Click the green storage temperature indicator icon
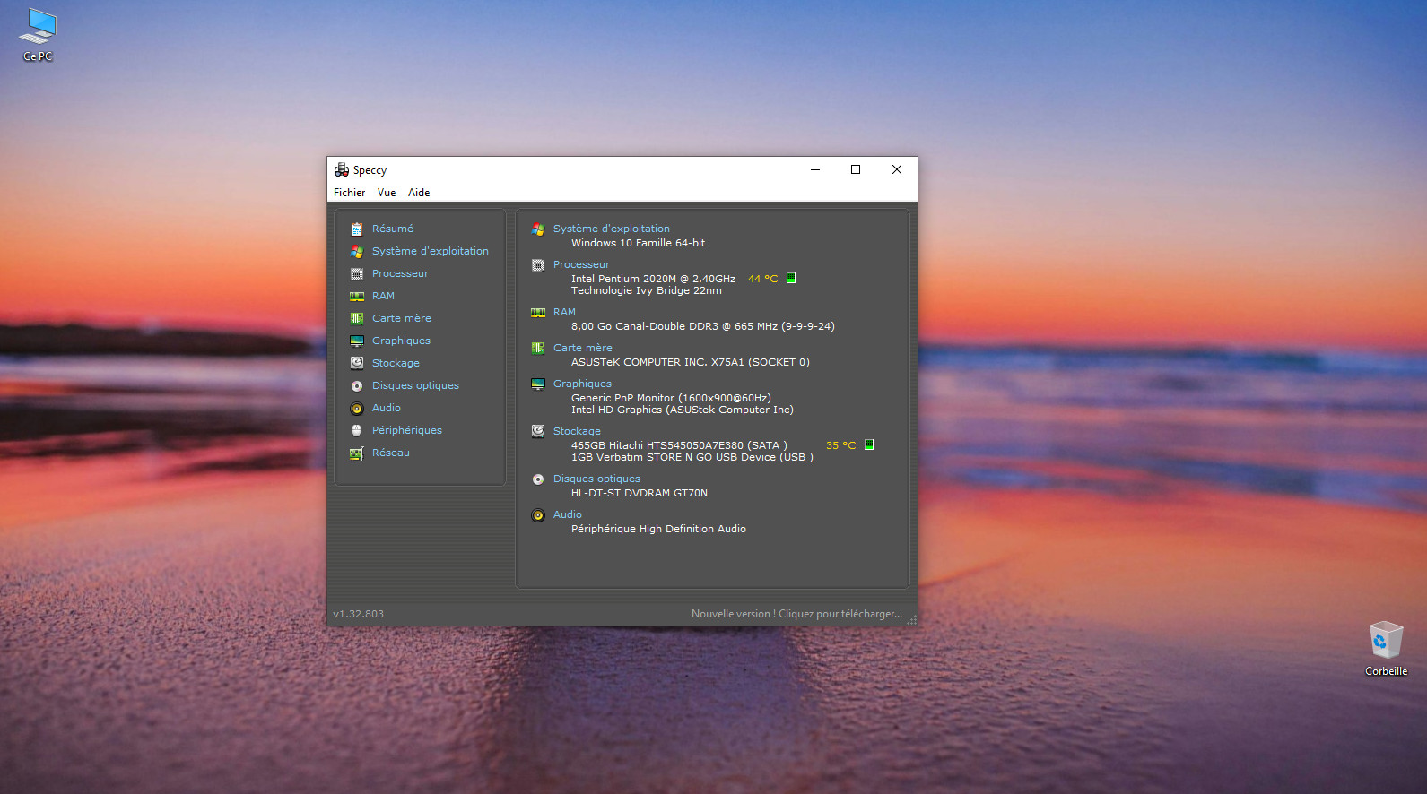1427x794 pixels. [x=869, y=444]
